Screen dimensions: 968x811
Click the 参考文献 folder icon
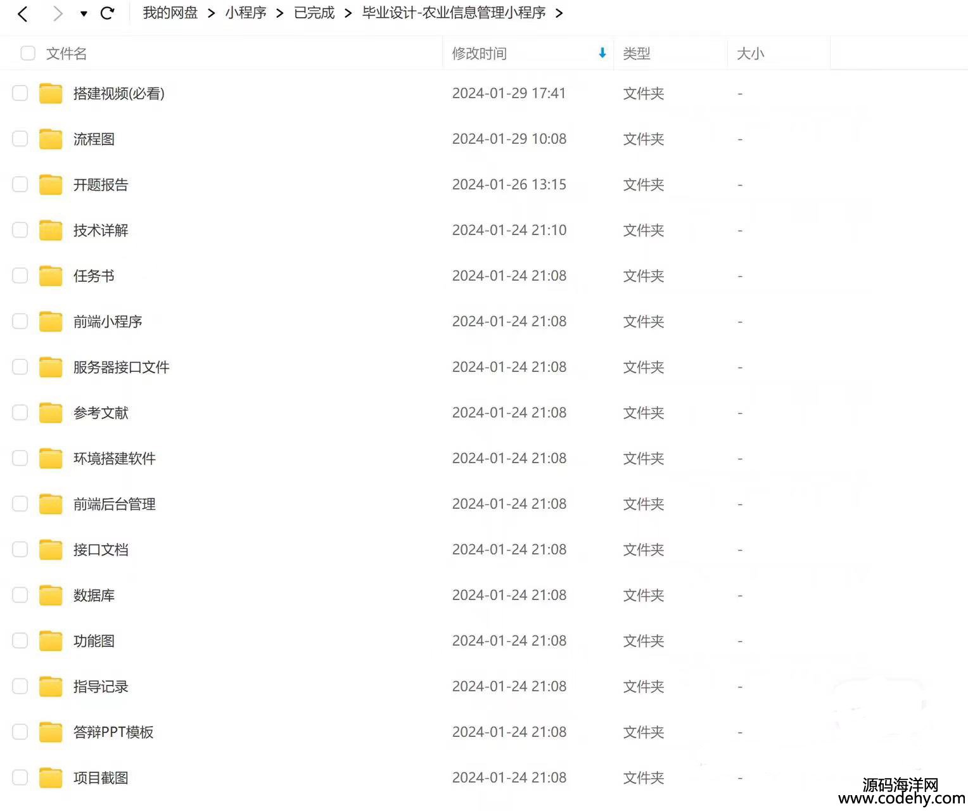coord(51,412)
